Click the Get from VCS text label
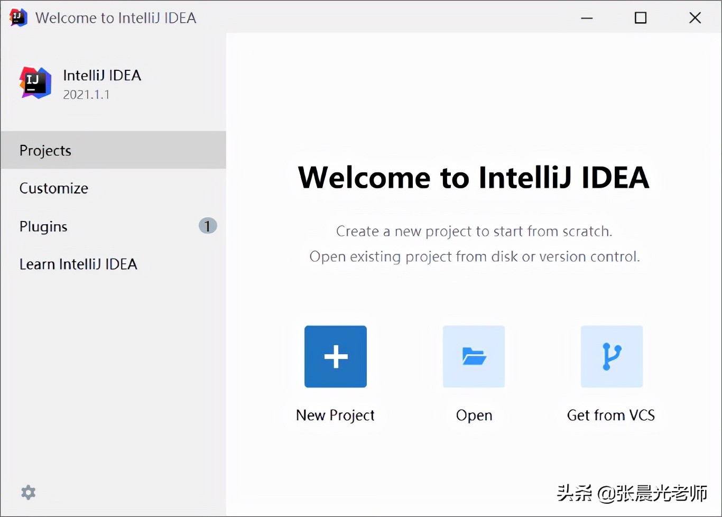This screenshot has height=517, width=722. coord(611,416)
